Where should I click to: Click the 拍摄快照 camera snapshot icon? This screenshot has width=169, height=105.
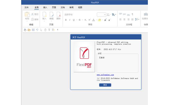tap(146, 14)
